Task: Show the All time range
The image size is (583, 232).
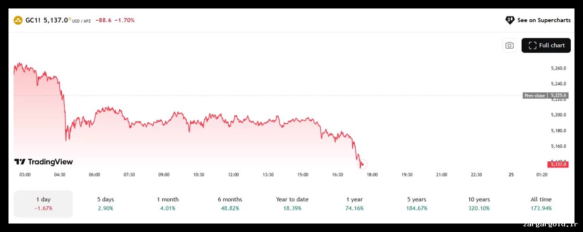Action: pos(541,204)
